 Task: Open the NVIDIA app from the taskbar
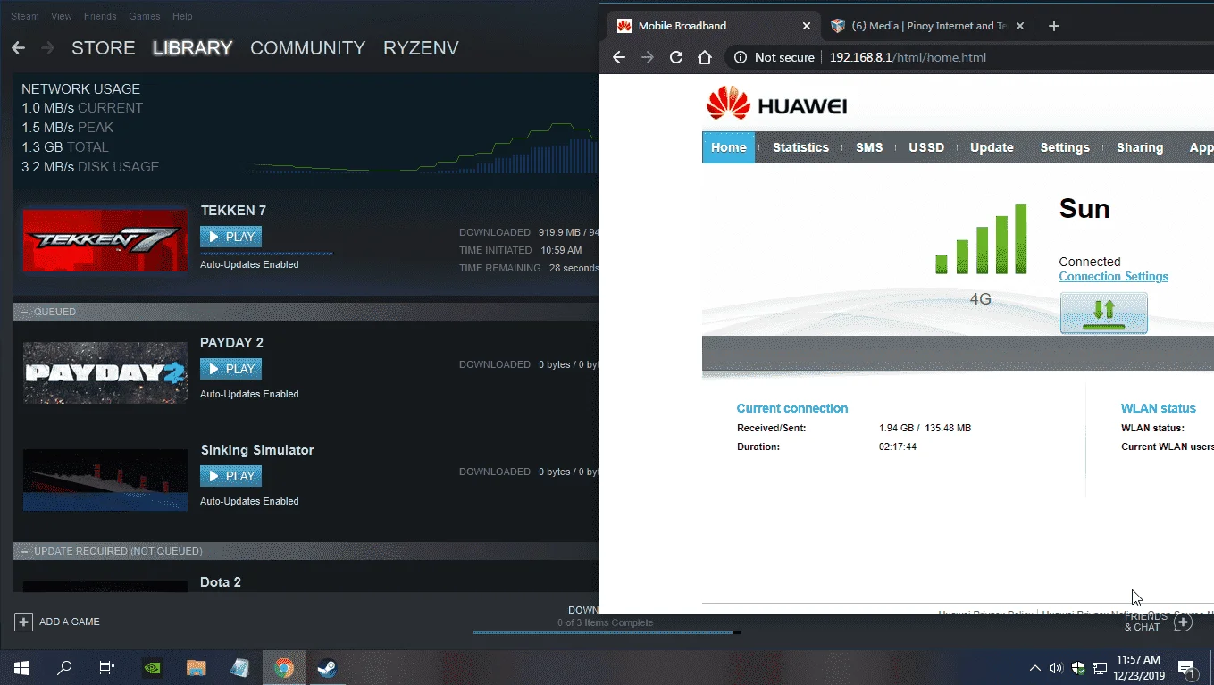(152, 667)
